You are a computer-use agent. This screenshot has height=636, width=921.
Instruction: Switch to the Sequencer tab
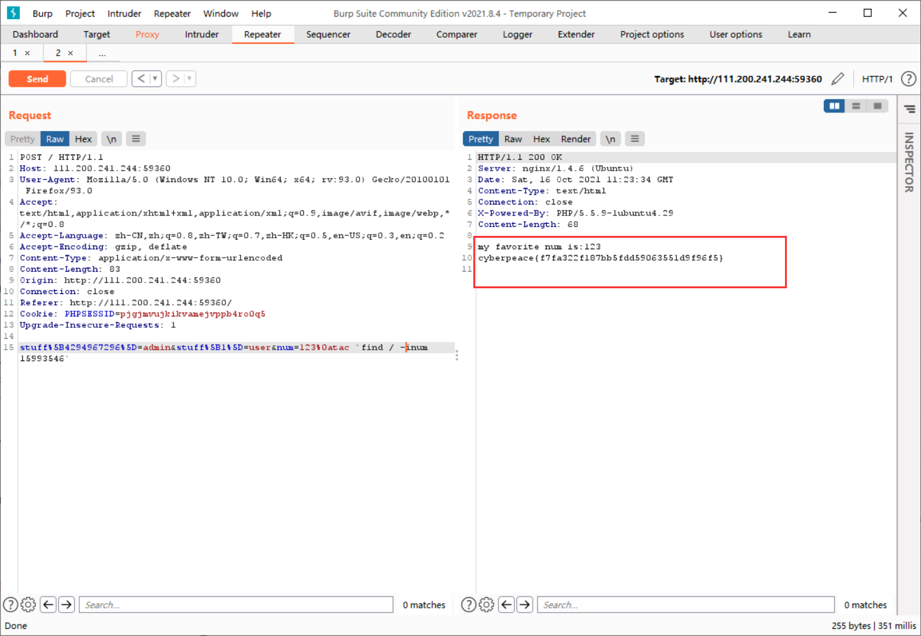(x=328, y=35)
